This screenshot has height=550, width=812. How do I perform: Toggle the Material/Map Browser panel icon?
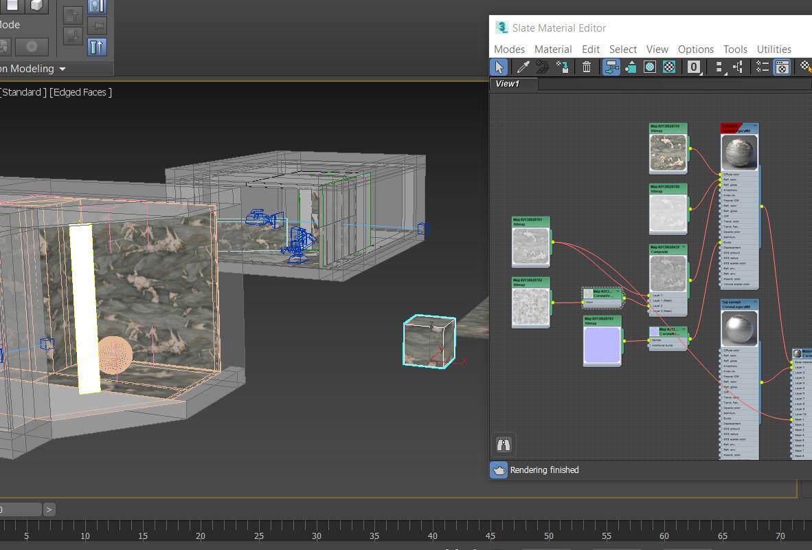pyautogui.click(x=762, y=67)
